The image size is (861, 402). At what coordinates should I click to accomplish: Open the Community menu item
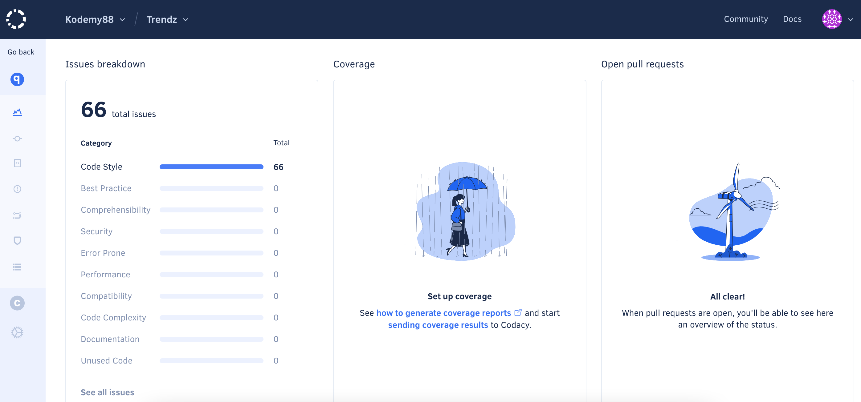(746, 19)
